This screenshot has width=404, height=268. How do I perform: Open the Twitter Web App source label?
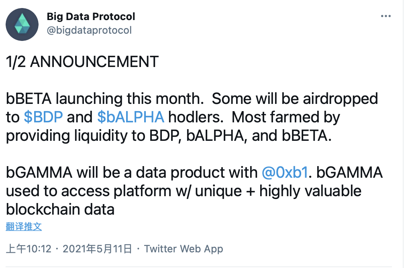click(x=184, y=249)
